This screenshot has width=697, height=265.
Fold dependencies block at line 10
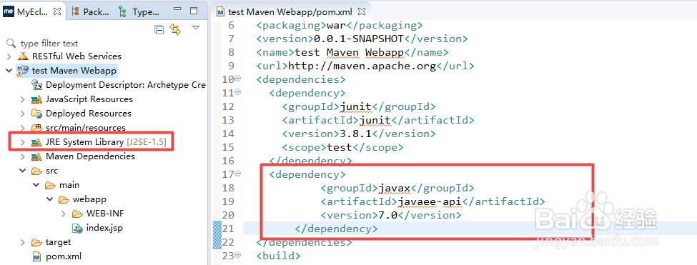(x=238, y=79)
